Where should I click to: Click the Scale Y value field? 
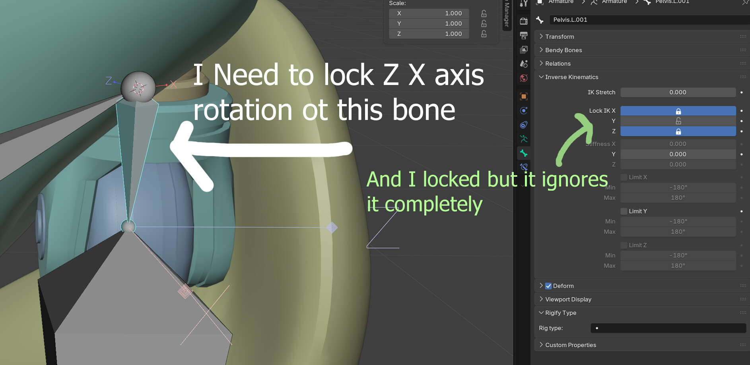tap(429, 24)
